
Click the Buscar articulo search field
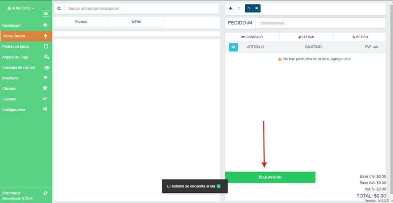[142, 8]
